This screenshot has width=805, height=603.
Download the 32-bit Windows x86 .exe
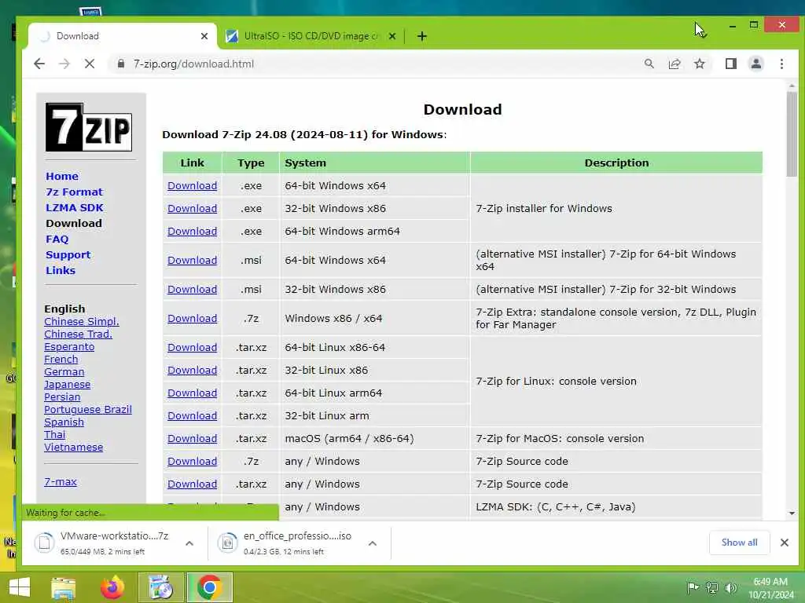point(192,208)
